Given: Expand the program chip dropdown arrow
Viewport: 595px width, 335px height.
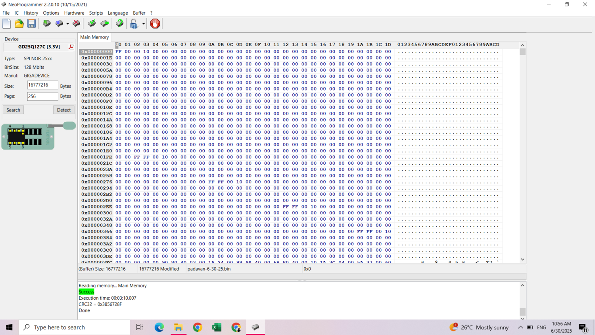Looking at the screenshot, I should tap(67, 24).
